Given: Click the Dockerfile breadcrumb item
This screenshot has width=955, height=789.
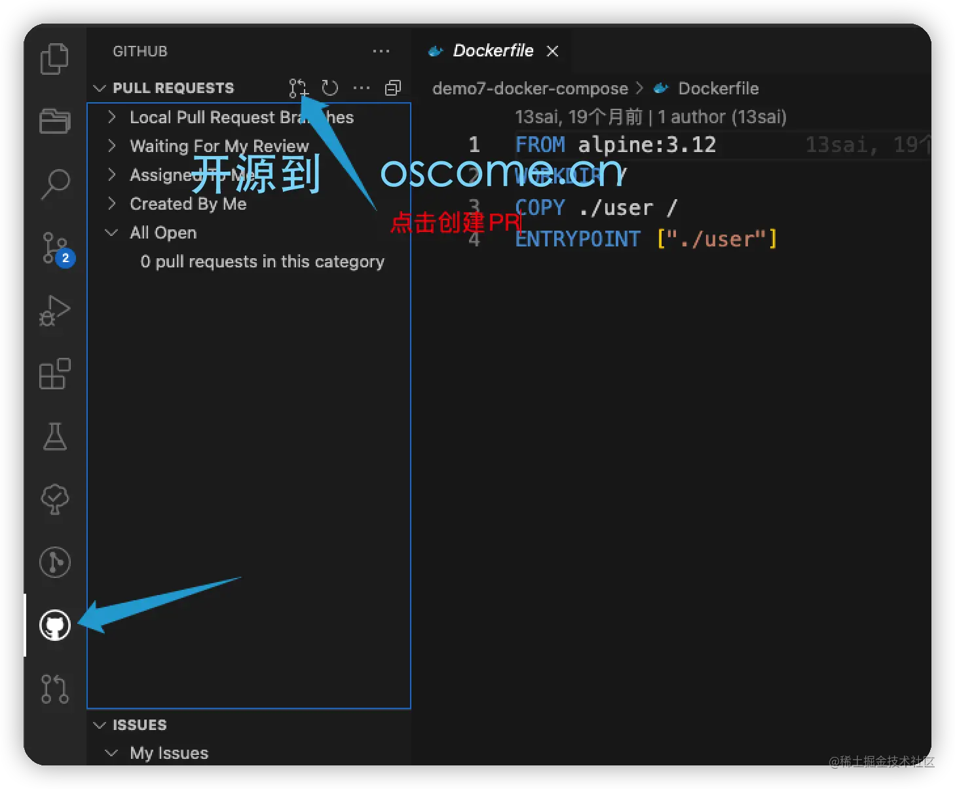Looking at the screenshot, I should point(707,88).
